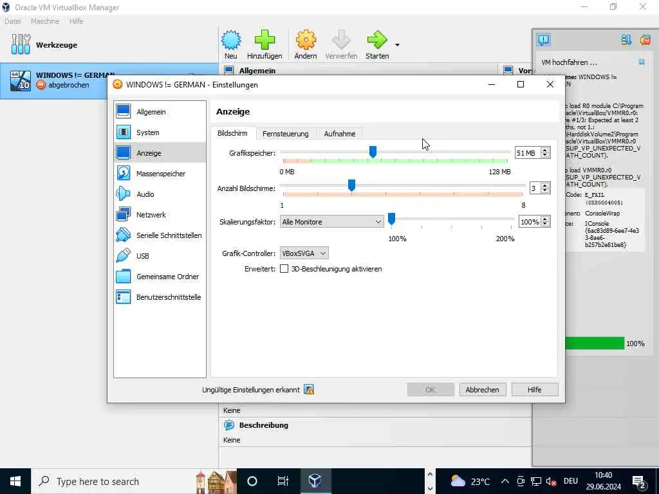
Task: Show hidden system tray icons
Action: point(505,481)
